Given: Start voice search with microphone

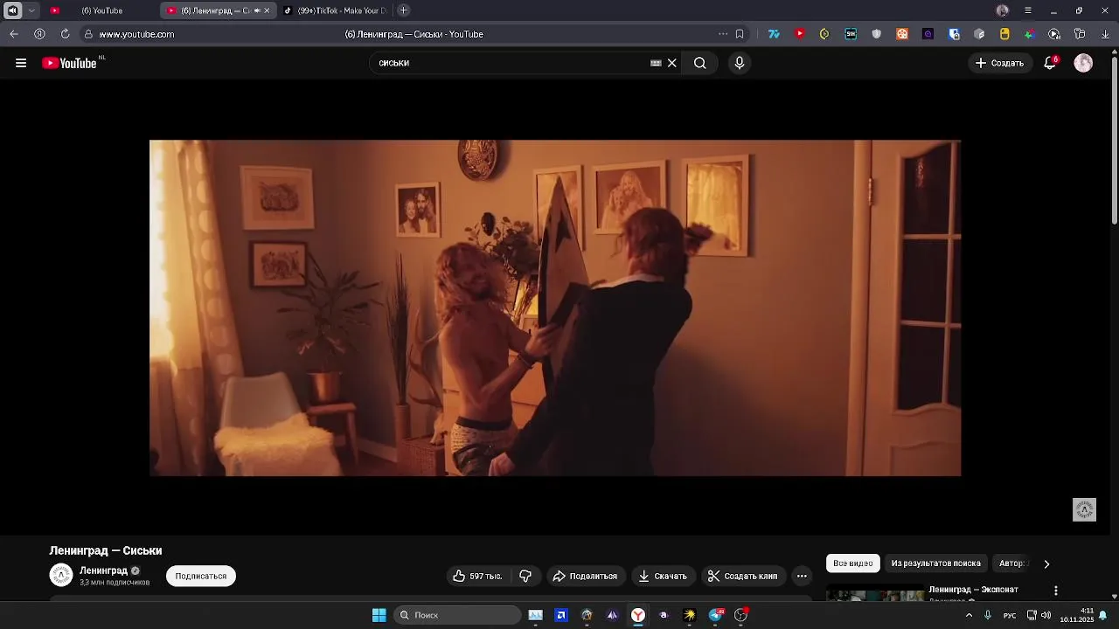Looking at the screenshot, I should tap(740, 63).
